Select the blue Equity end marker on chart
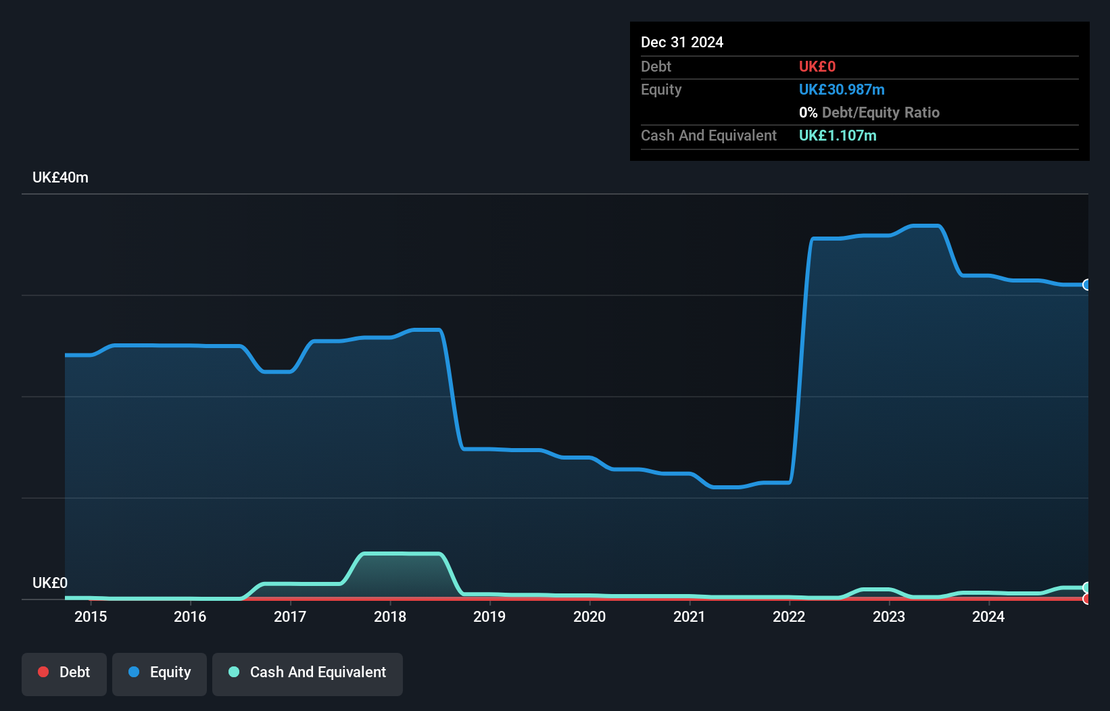 click(1086, 285)
